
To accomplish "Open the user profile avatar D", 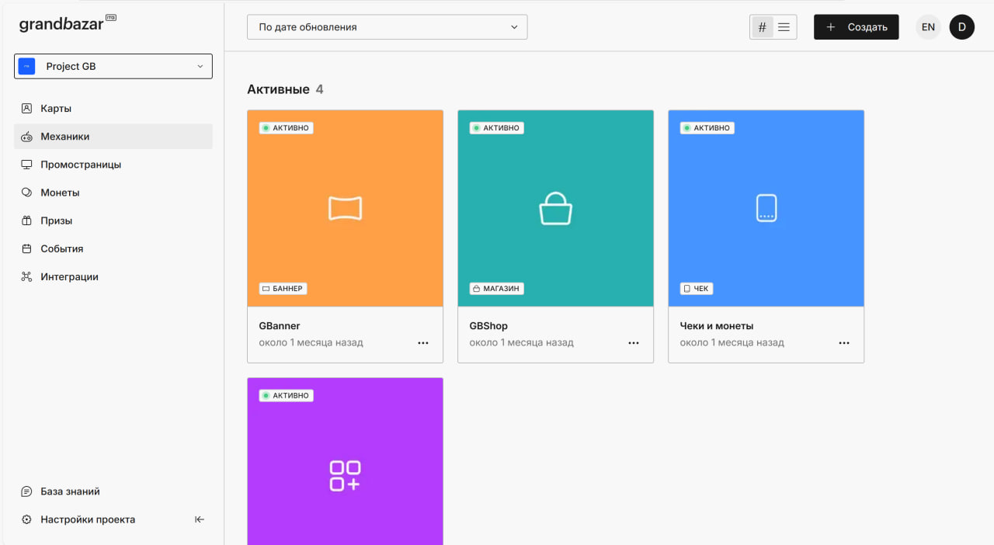I will [x=961, y=27].
